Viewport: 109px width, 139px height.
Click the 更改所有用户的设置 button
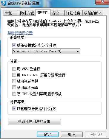coord(34,121)
